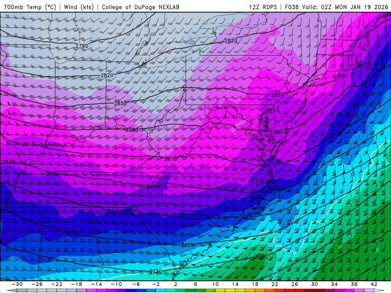Click the "Wind (kts)" header label

(x=79, y=7)
